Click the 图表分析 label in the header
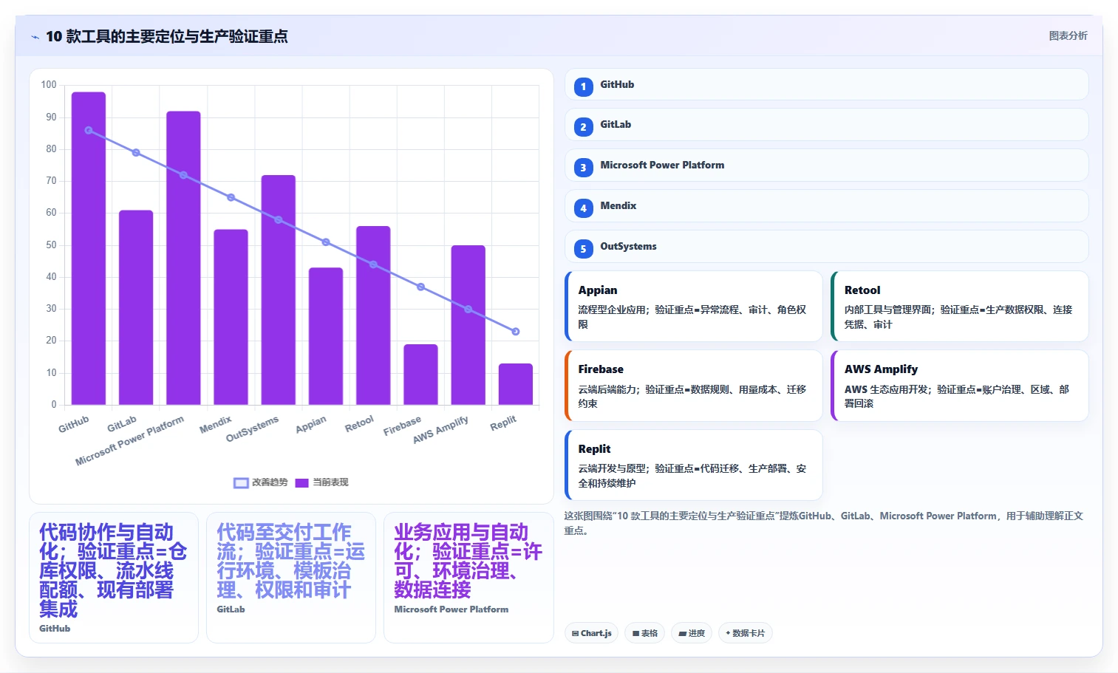The image size is (1118, 673). click(1068, 35)
